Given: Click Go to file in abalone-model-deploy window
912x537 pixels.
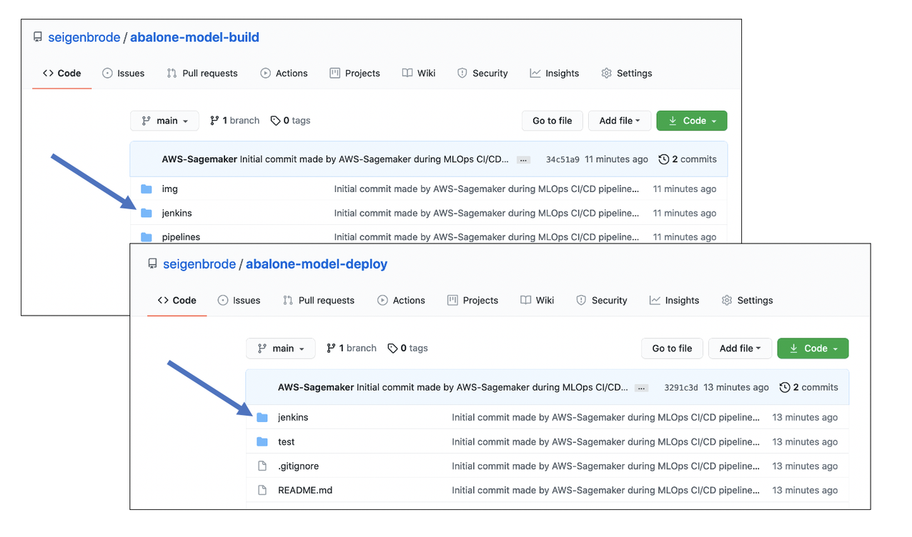Looking at the screenshot, I should (672, 348).
